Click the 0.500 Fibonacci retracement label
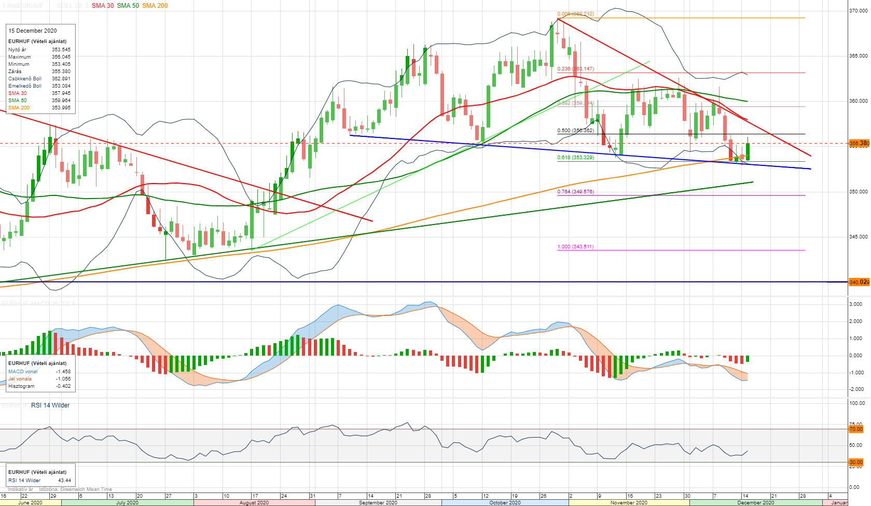This screenshot has height=506, width=871. (575, 131)
